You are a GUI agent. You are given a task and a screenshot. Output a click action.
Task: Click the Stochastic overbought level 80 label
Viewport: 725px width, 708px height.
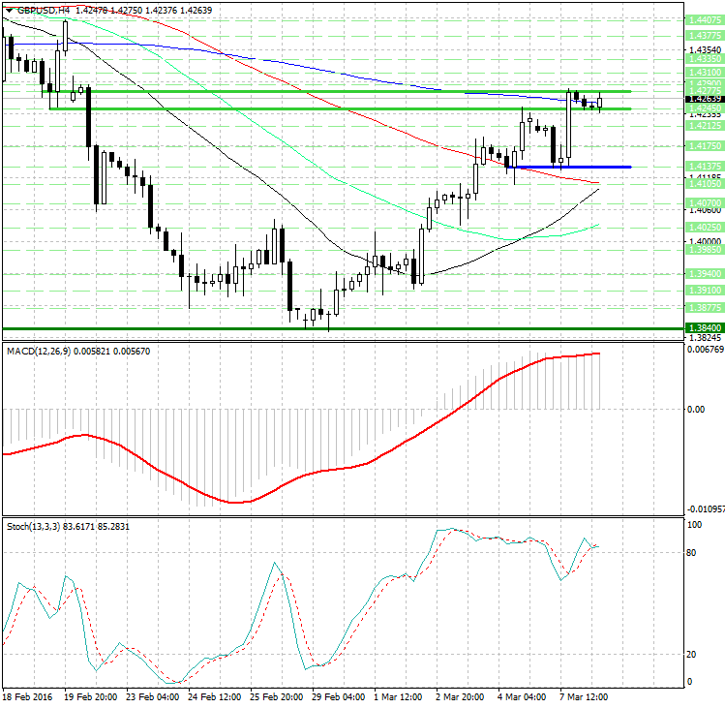click(x=691, y=552)
